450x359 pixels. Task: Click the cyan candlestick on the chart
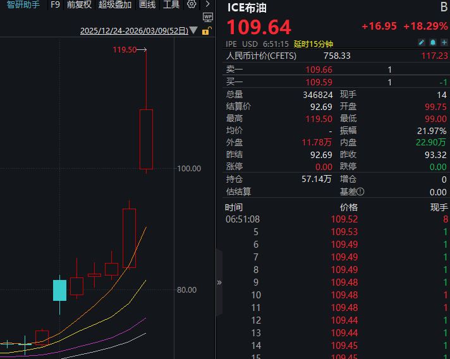[x=59, y=290]
